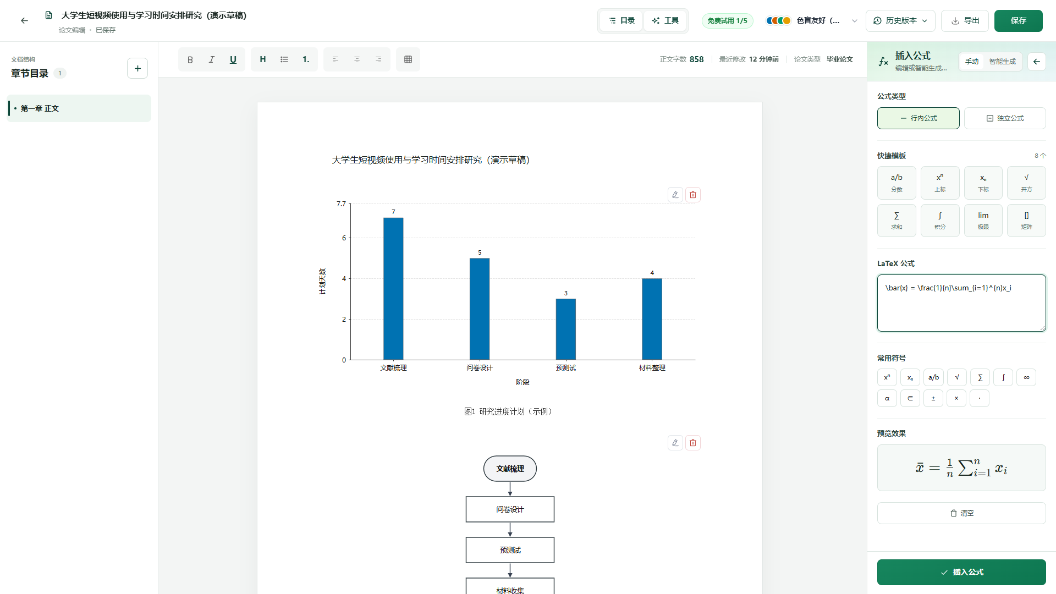Open the 工具 panel

click(x=665, y=21)
